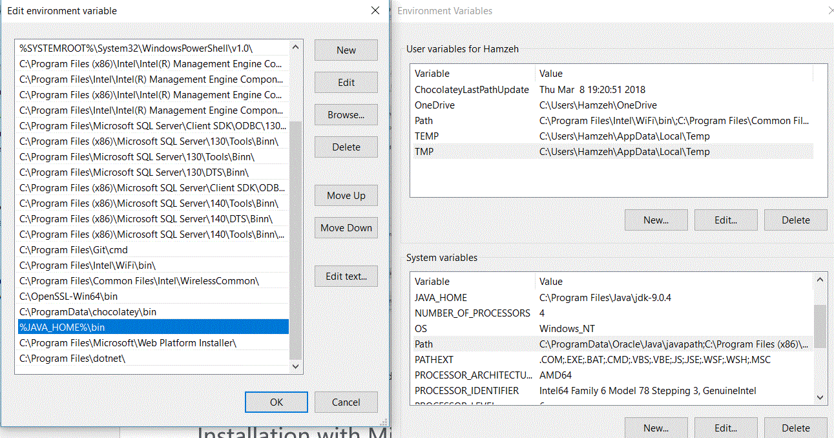Move the selected path entry down
This screenshot has height=438, width=834.
346,227
